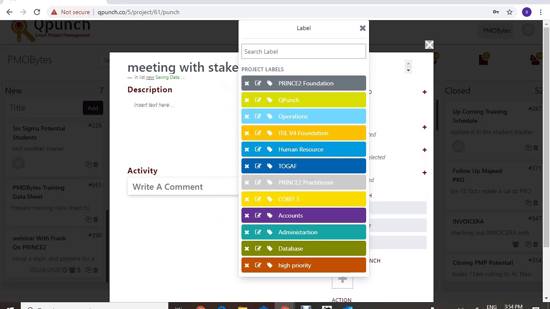This screenshot has height=309, width=550.
Task: Delete the Human Resource label
Action: point(247,150)
